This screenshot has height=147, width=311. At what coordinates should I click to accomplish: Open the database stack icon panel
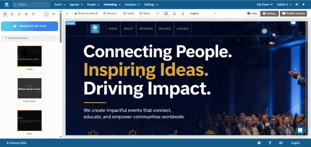click(26, 14)
